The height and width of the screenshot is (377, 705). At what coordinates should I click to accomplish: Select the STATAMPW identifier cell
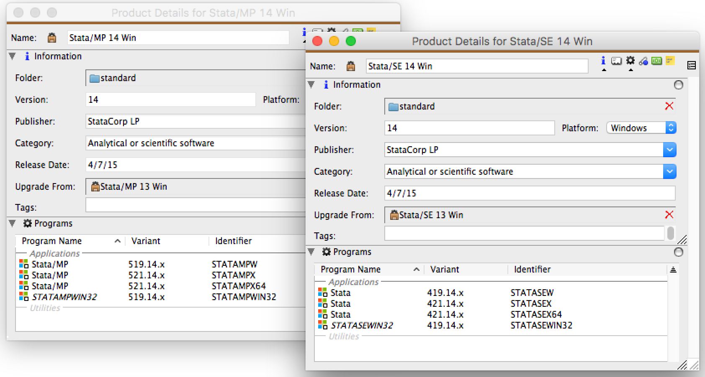click(234, 264)
